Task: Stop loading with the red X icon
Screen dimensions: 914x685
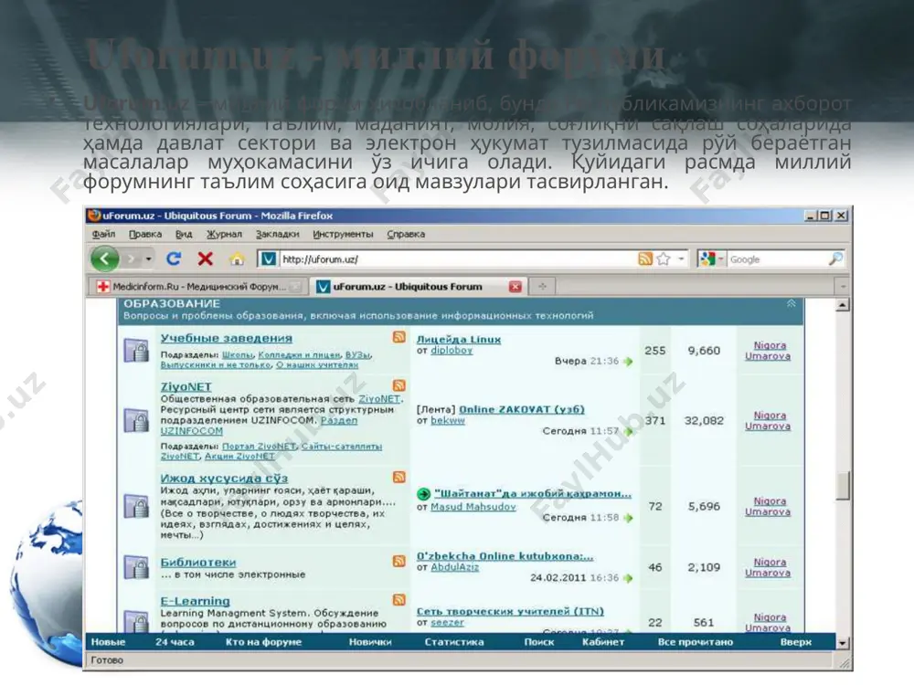Action: pos(205,258)
